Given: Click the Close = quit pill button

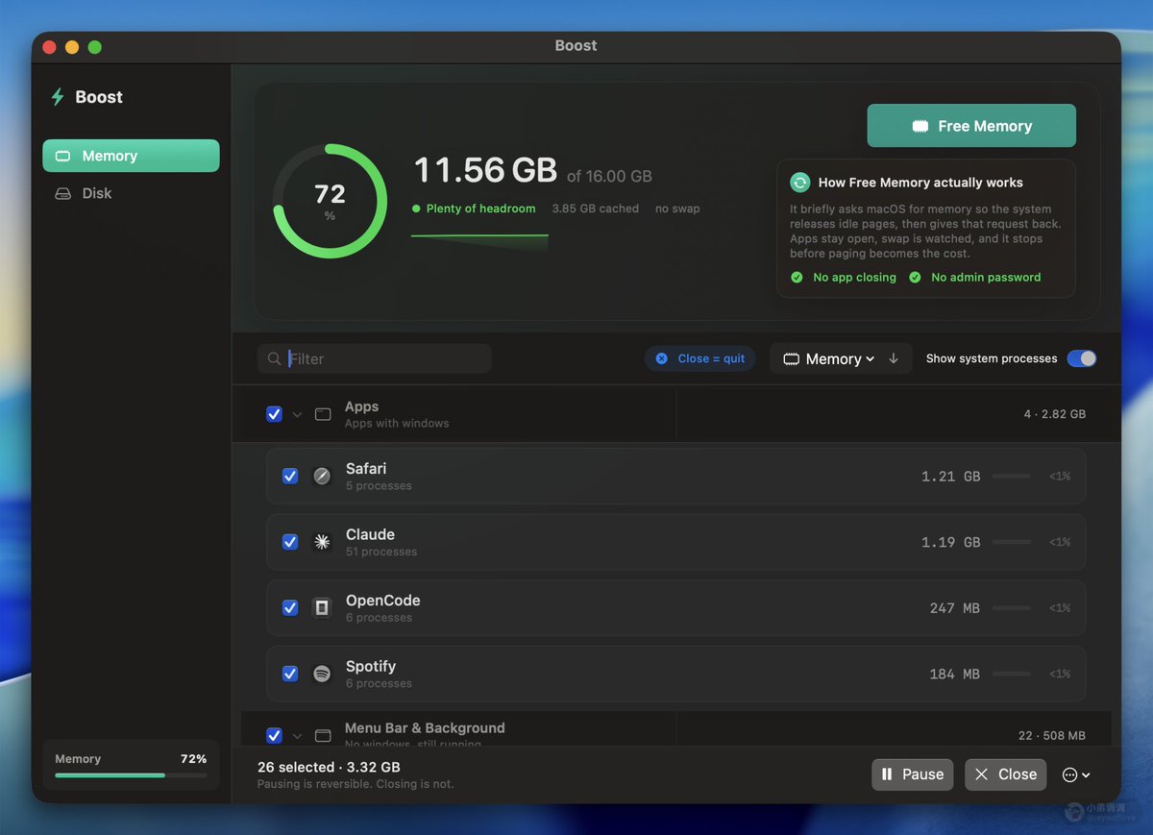Looking at the screenshot, I should pos(700,358).
